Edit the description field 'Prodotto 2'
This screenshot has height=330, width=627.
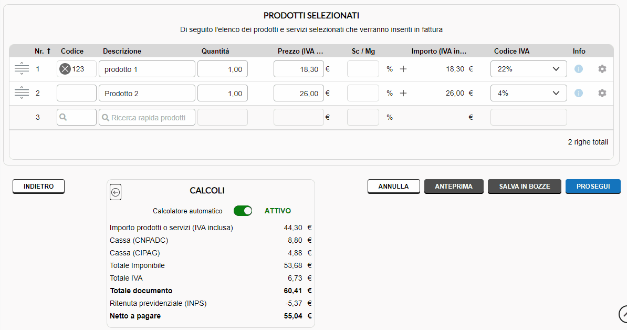click(x=147, y=93)
